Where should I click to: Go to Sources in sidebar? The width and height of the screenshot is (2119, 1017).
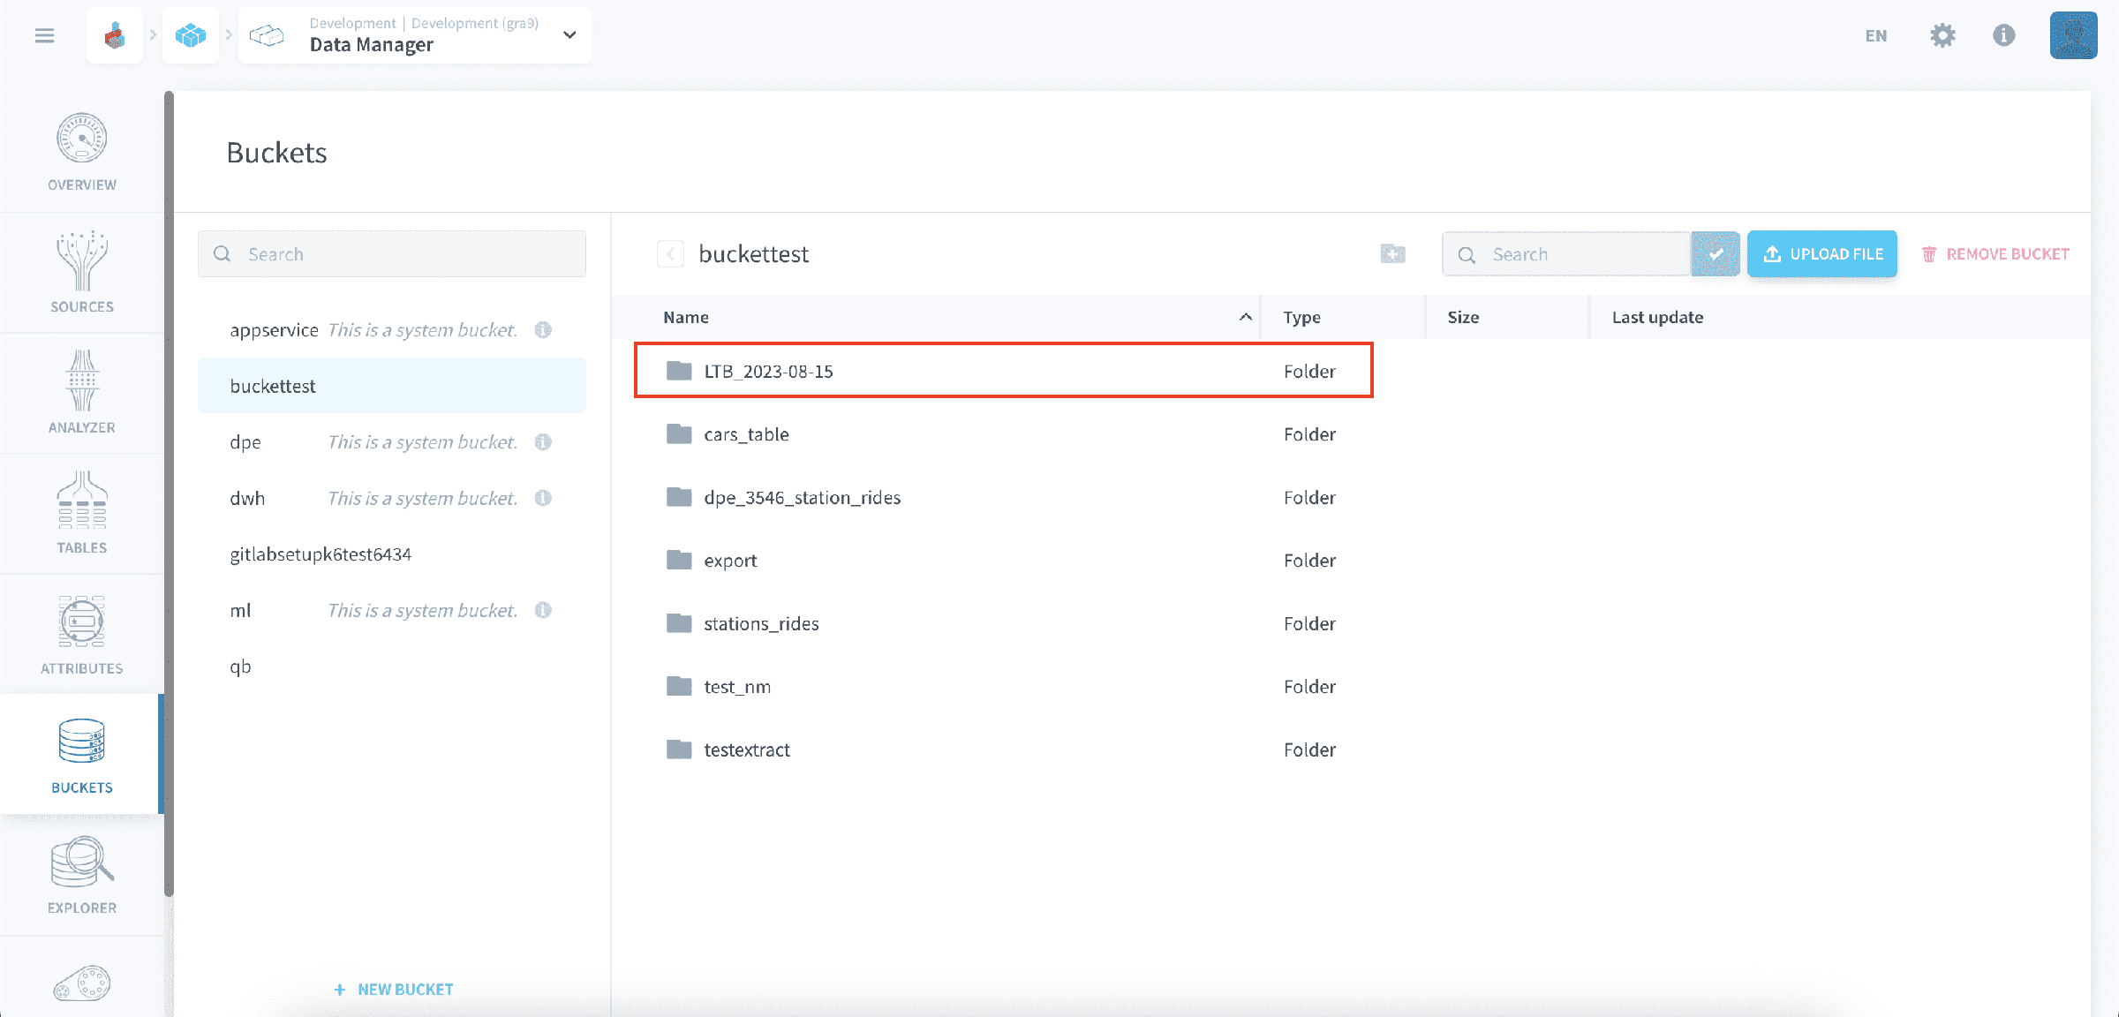(x=82, y=273)
